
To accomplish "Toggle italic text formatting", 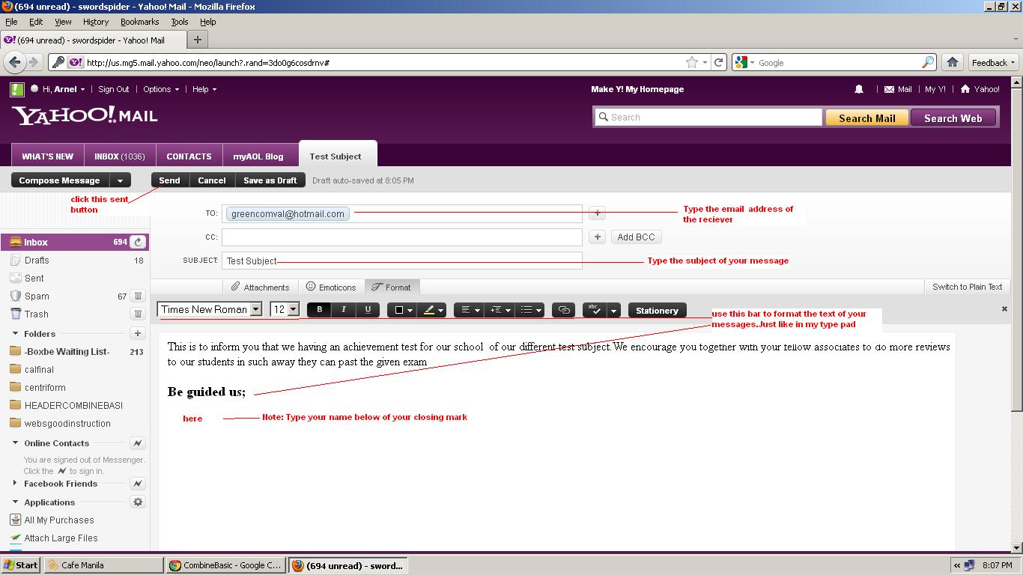I will coord(344,310).
